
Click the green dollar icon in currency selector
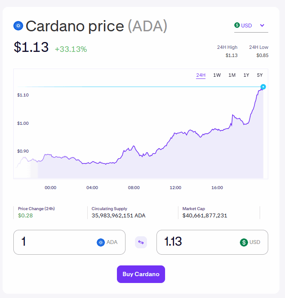(237, 25)
